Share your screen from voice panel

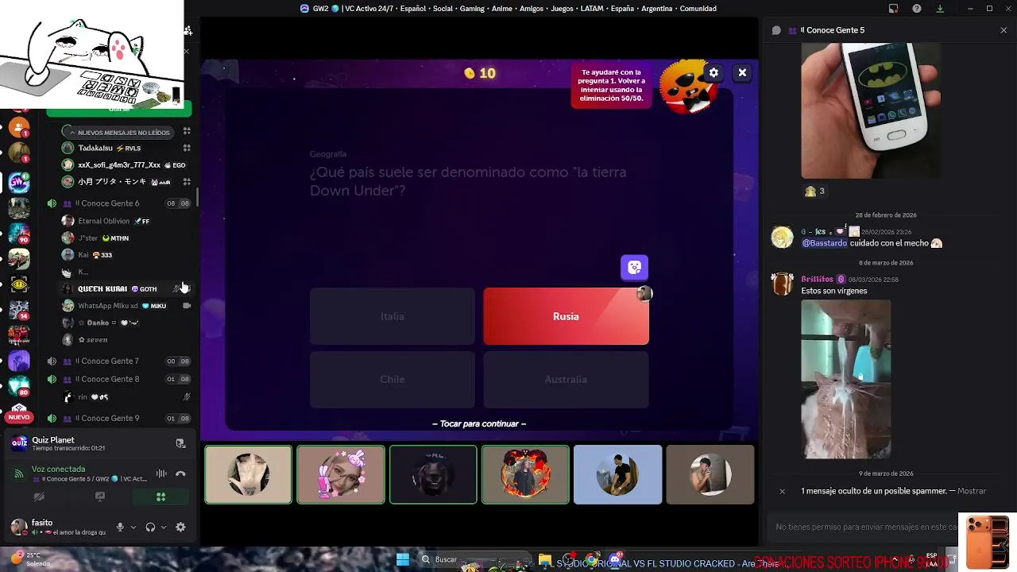click(100, 497)
